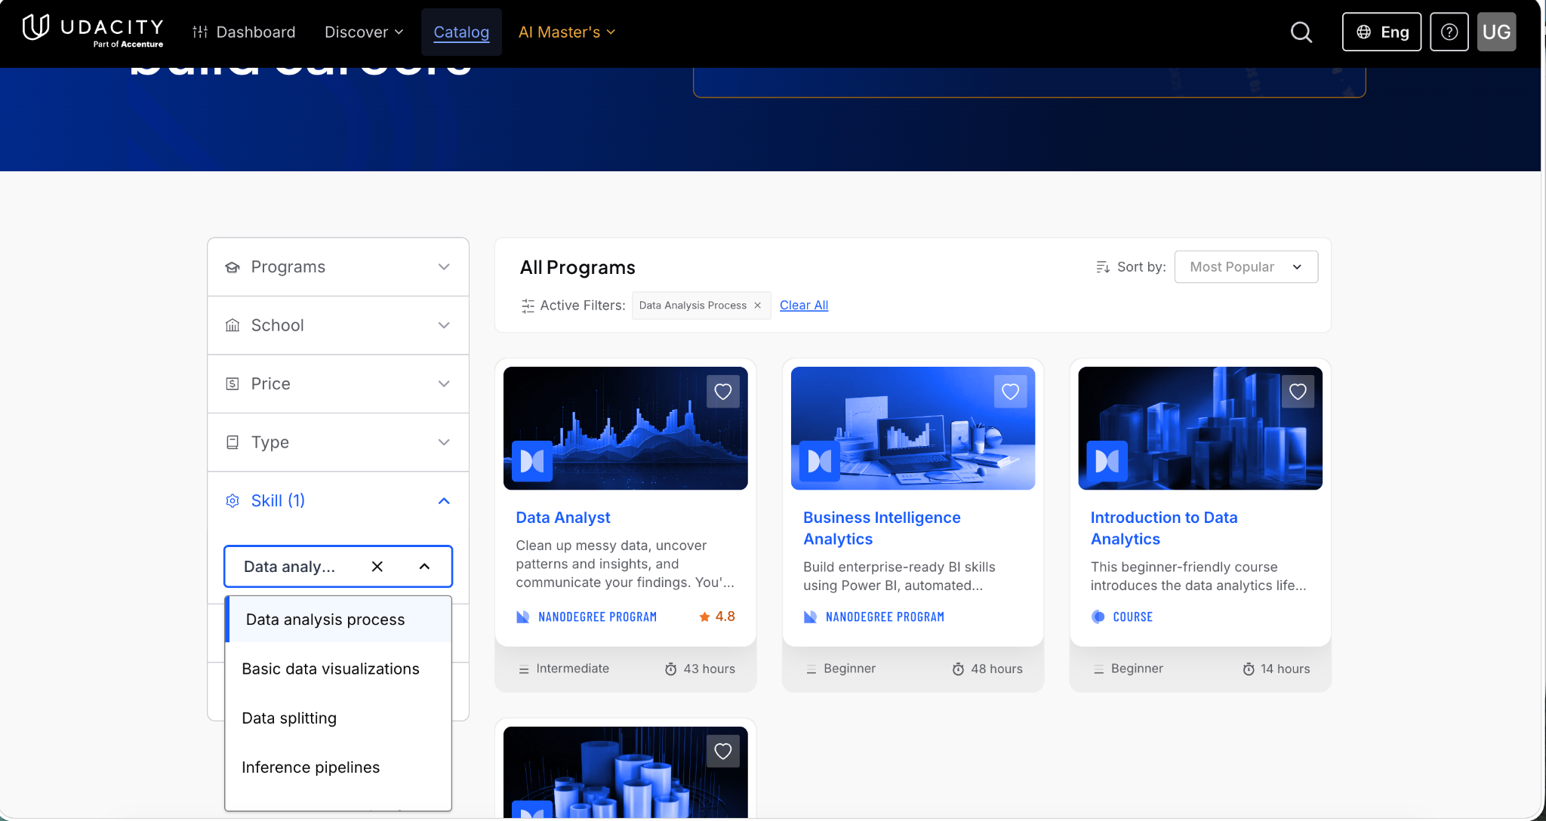This screenshot has width=1546, height=821.
Task: Click Business Intelligence Nanodegree flag icon
Action: pyautogui.click(x=810, y=617)
